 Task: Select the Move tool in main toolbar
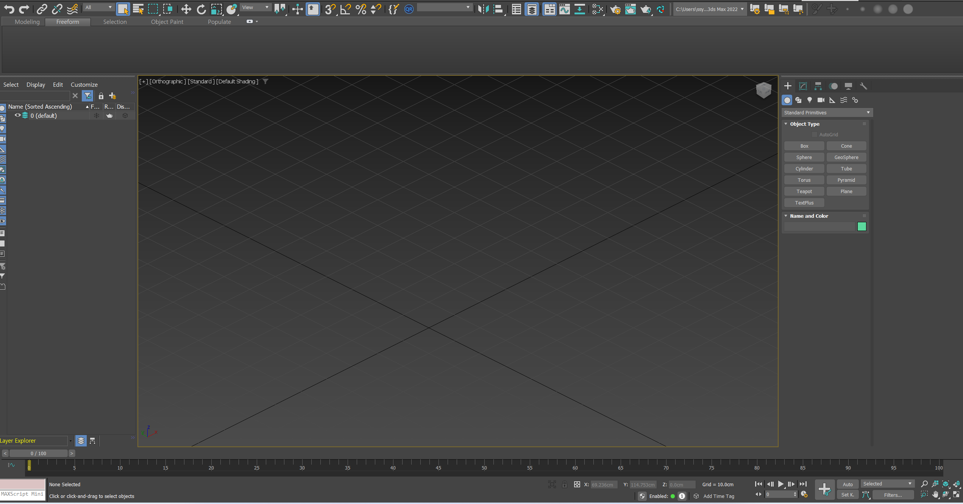[186, 9]
